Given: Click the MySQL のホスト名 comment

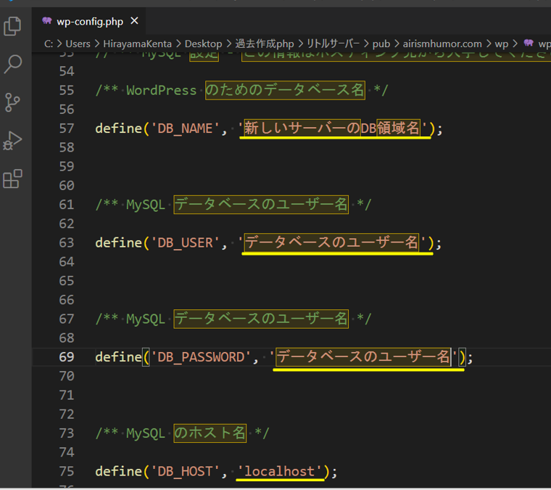Looking at the screenshot, I should [183, 433].
